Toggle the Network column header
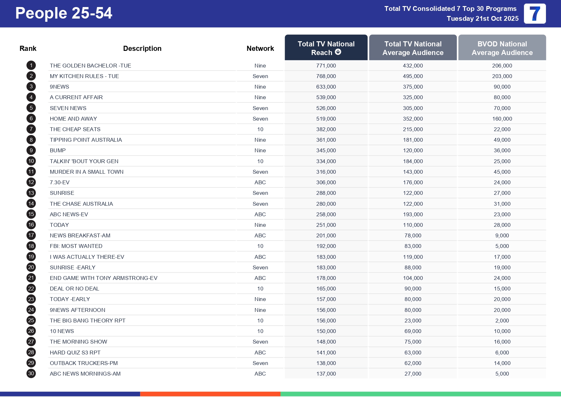The image size is (561, 397). (260, 48)
